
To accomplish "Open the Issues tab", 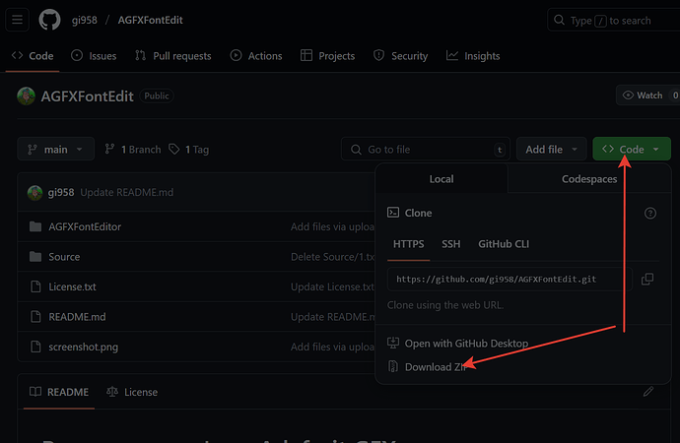I will click(94, 56).
